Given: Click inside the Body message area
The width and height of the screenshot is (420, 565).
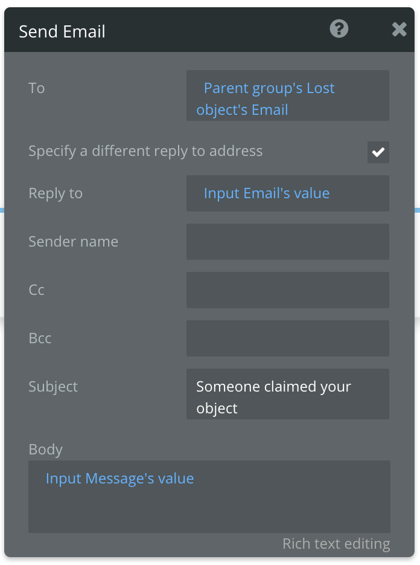Looking at the screenshot, I should click(209, 497).
